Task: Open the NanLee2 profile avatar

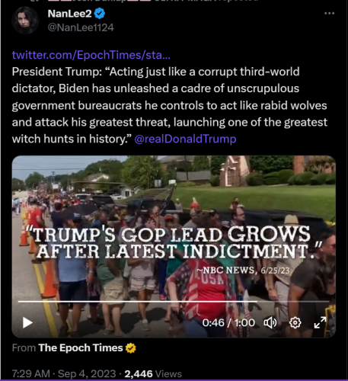Action: click(x=25, y=21)
